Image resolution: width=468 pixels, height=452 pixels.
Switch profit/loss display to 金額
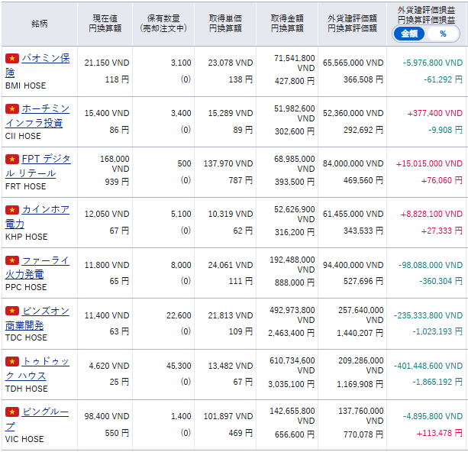408,34
